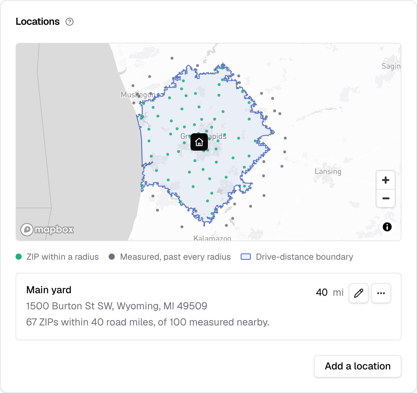Click the Locations help question-mark icon

(69, 22)
